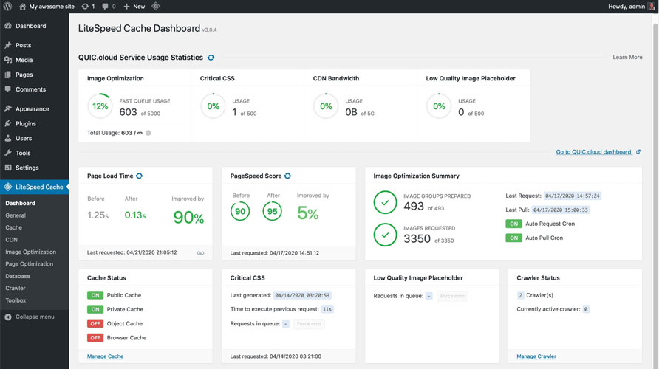The width and height of the screenshot is (659, 369).
Task: Open the updates icon showing 1
Action: (x=88, y=7)
